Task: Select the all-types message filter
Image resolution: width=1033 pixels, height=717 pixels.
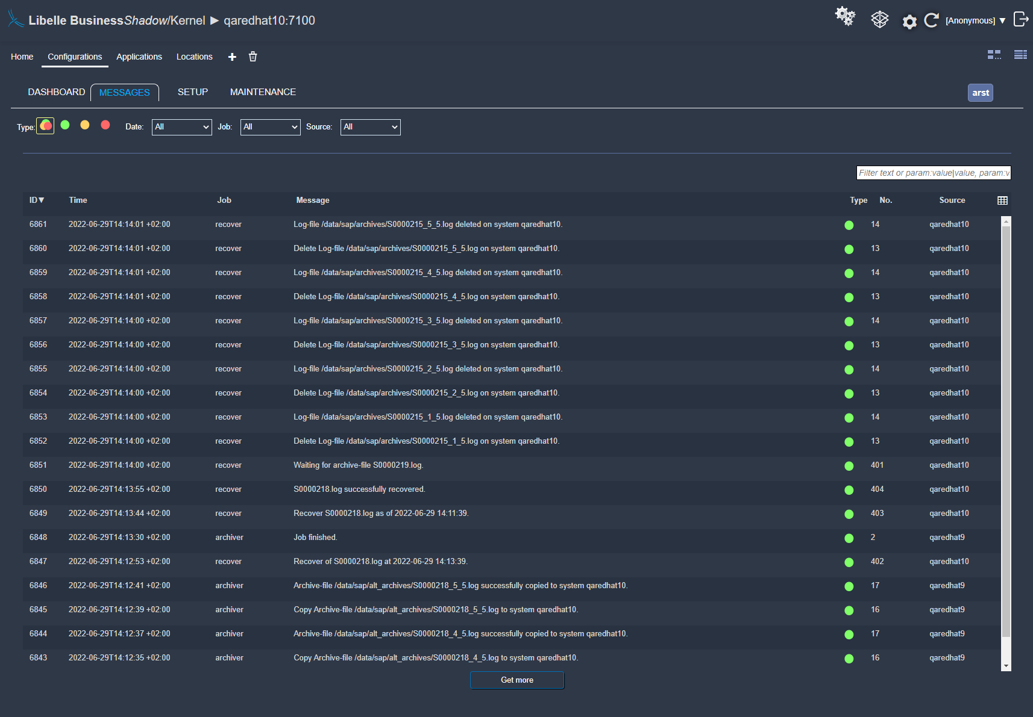Action: pos(45,126)
